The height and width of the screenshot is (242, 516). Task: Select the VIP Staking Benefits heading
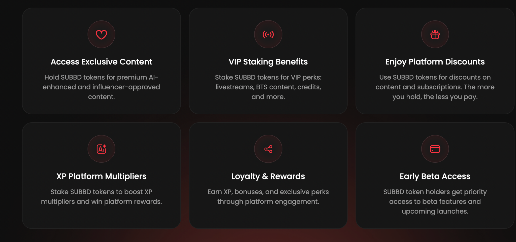[268, 62]
